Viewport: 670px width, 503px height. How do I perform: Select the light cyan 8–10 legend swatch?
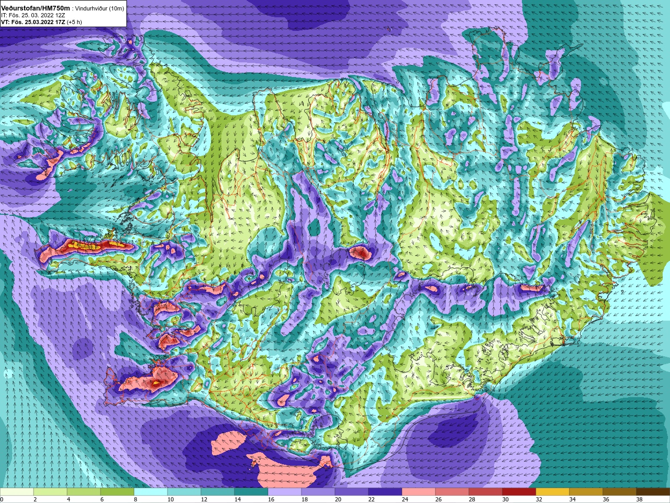point(151,492)
